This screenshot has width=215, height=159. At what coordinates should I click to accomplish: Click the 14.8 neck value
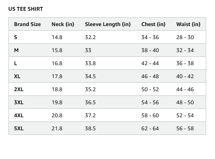tap(57, 37)
